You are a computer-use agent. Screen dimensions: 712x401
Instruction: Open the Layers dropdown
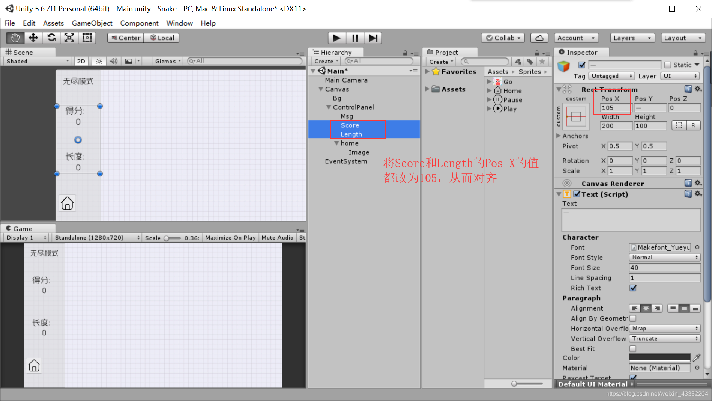point(632,38)
